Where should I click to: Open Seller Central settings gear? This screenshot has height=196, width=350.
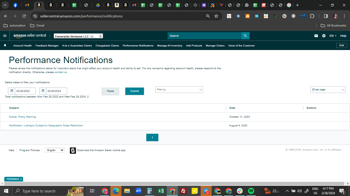coord(324,36)
